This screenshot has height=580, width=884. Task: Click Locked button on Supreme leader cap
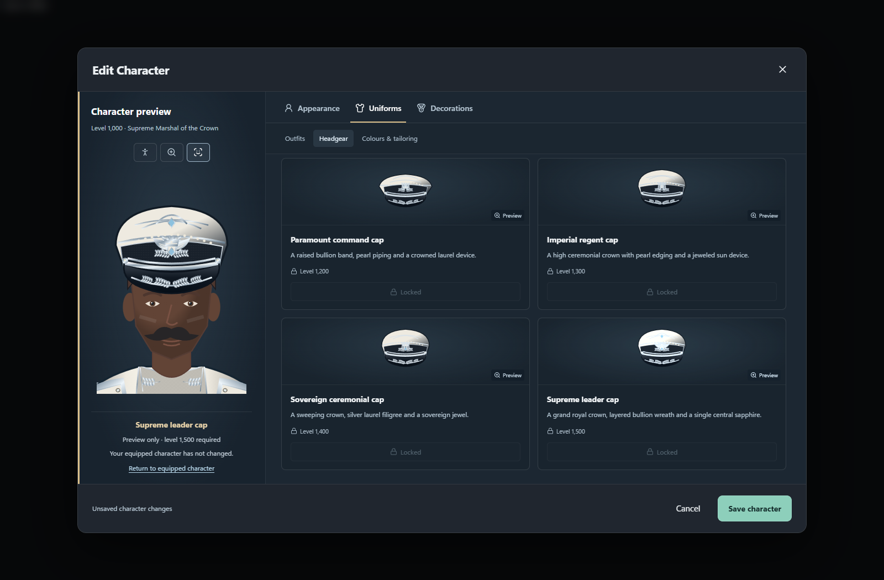click(662, 452)
